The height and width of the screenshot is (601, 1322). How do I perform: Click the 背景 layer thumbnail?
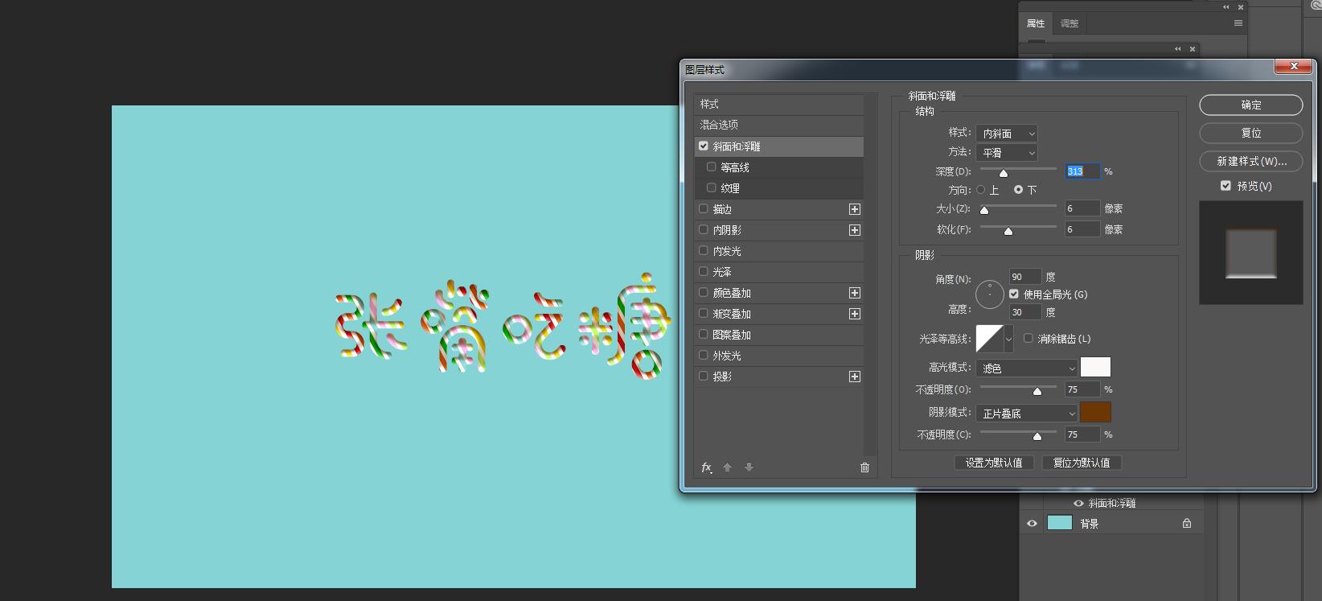1060,523
